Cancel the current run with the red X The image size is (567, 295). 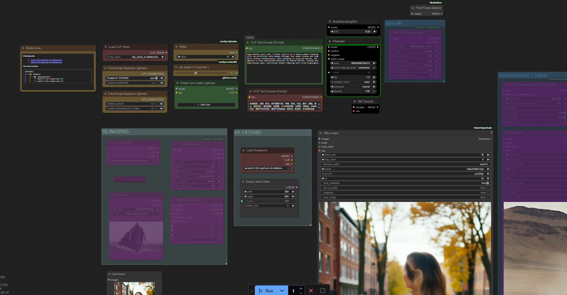(x=311, y=291)
